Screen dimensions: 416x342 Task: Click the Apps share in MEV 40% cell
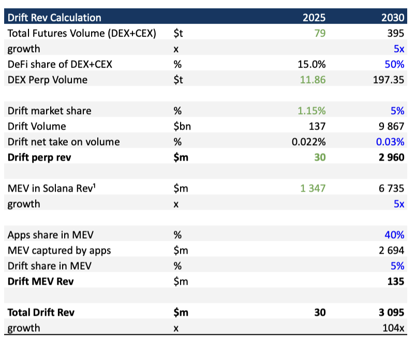394,235
